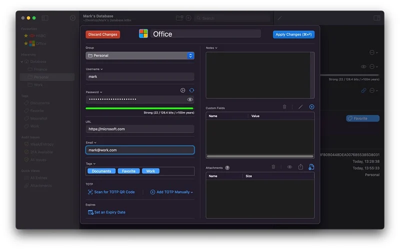Add a new attachment file icon
The height and width of the screenshot is (250, 400).
click(311, 167)
